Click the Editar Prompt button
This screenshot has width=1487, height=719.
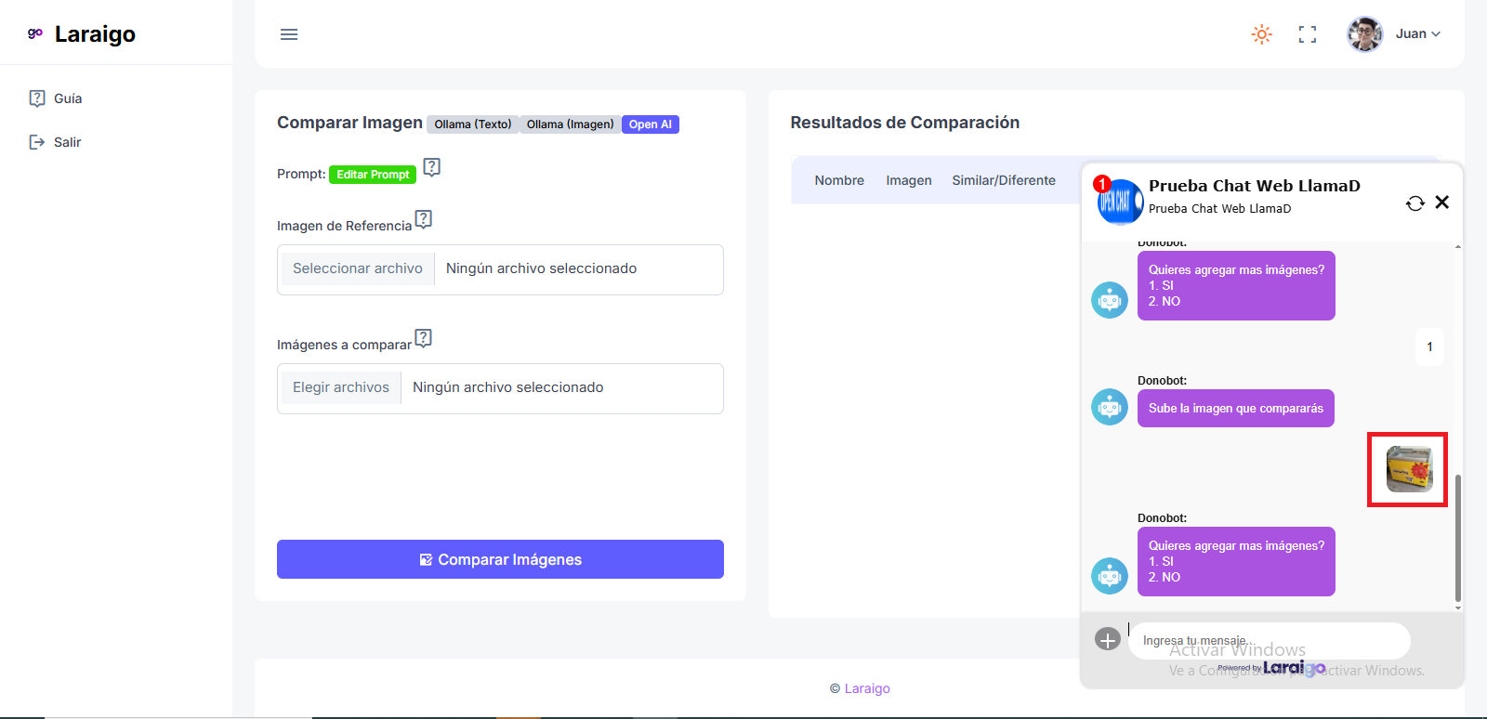pyautogui.click(x=373, y=175)
